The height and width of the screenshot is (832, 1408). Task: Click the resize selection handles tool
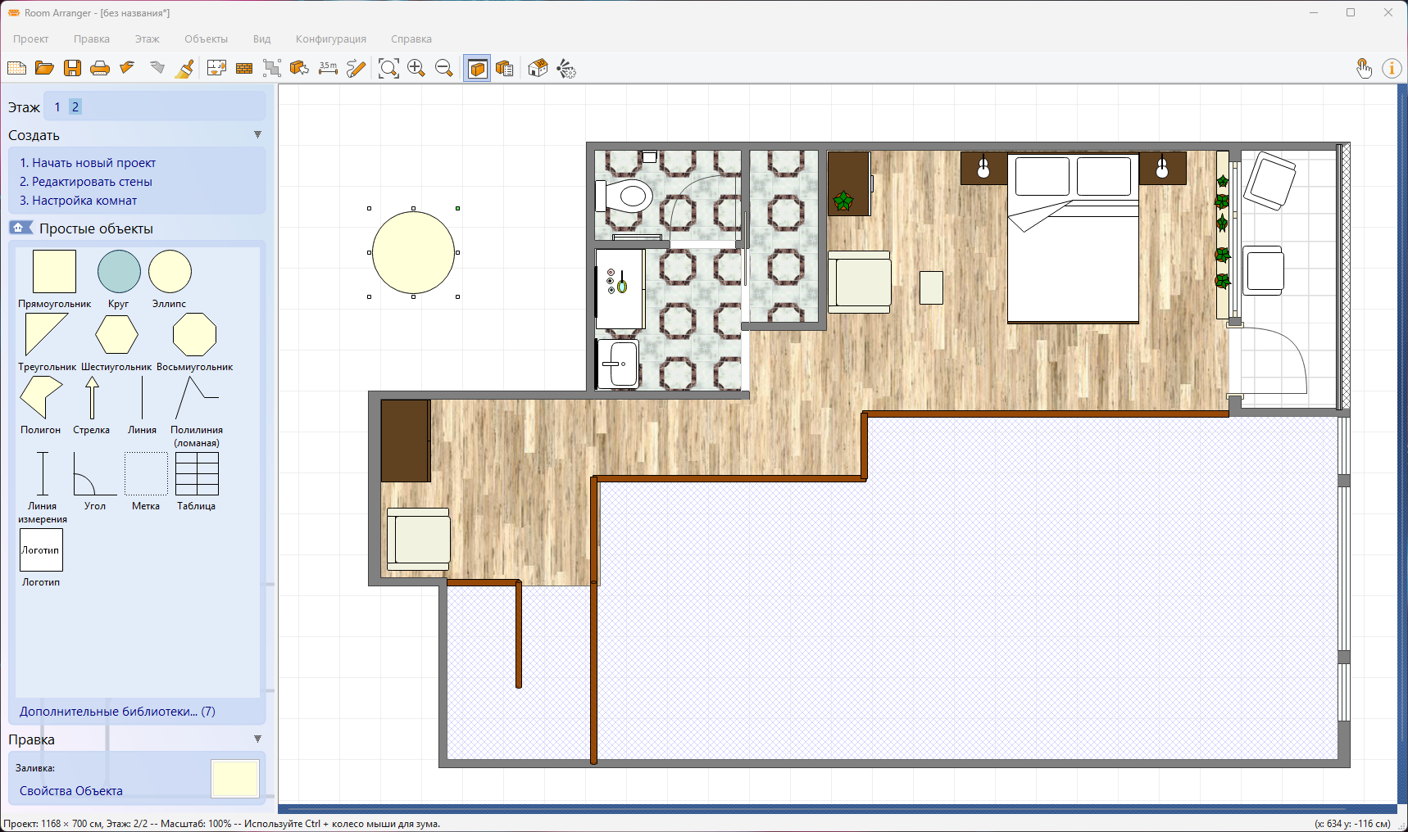pyautogui.click(x=272, y=69)
